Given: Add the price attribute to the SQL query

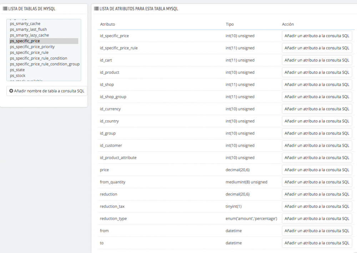Looking at the screenshot, I should click(x=317, y=170).
